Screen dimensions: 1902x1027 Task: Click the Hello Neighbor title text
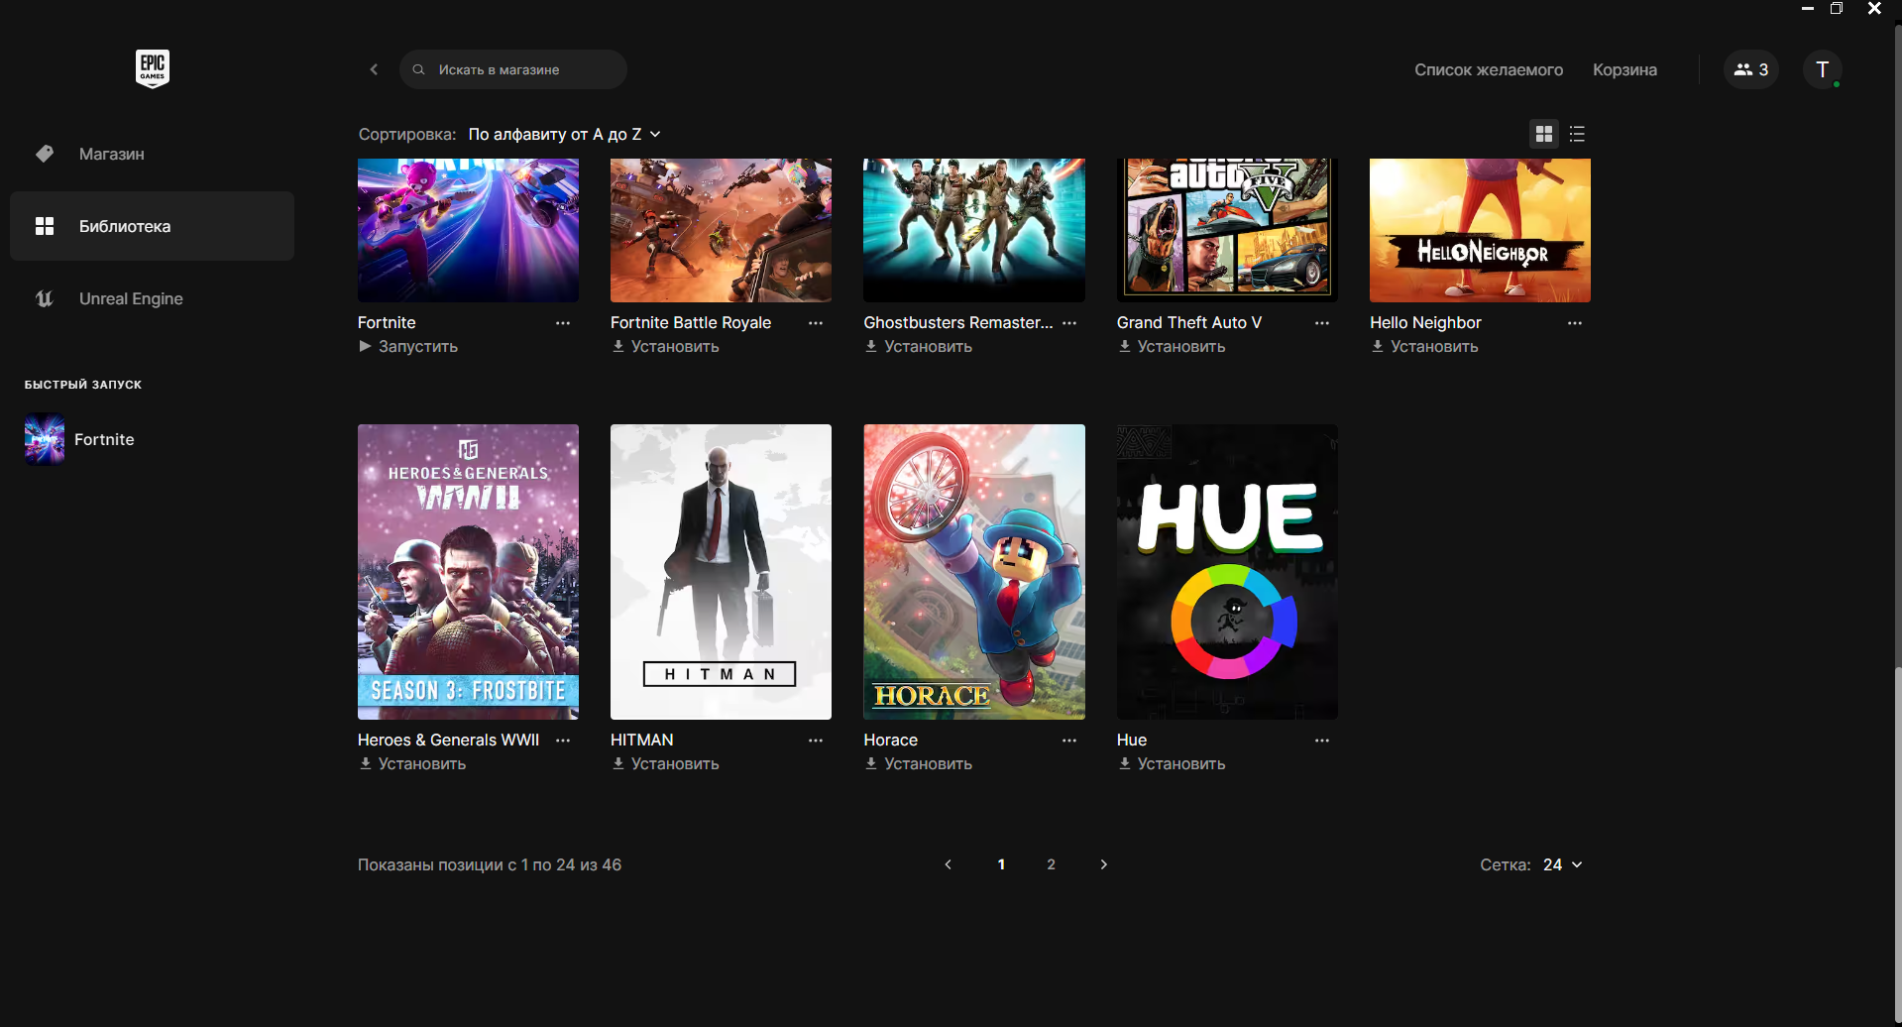pyautogui.click(x=1425, y=323)
